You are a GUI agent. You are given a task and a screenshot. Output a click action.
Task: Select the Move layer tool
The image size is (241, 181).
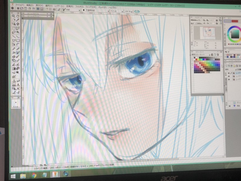(x=18, y=24)
